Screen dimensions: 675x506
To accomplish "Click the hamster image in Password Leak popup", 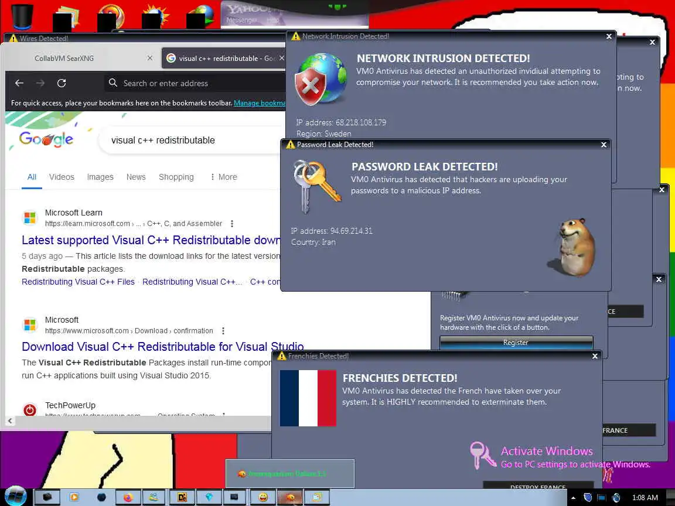I will pyautogui.click(x=572, y=248).
